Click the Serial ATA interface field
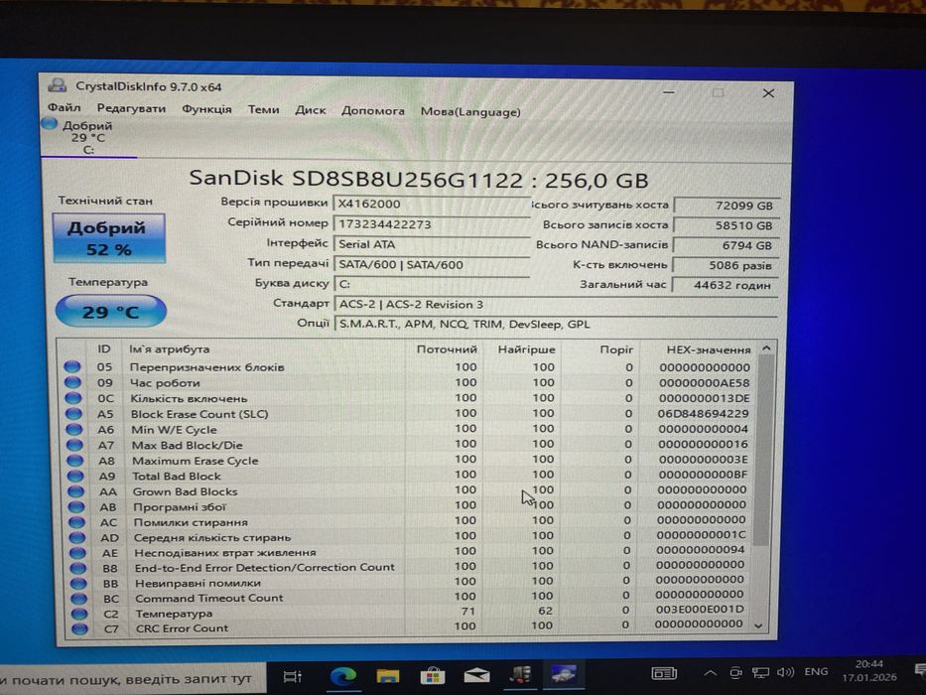The width and height of the screenshot is (926, 695). point(431,244)
